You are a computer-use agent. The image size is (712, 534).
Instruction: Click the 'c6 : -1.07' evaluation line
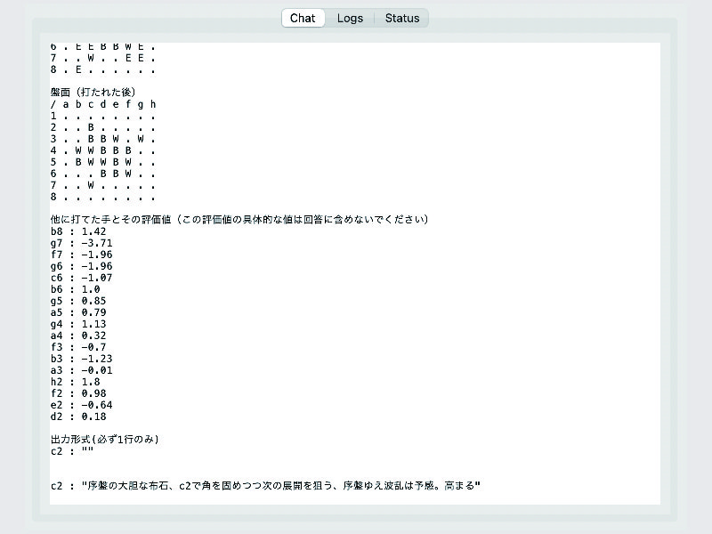[x=81, y=278]
